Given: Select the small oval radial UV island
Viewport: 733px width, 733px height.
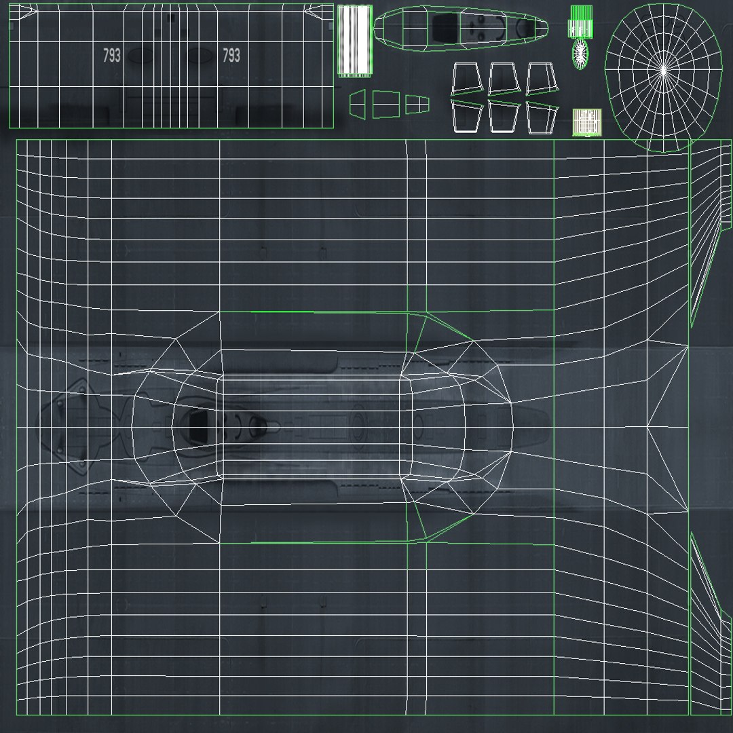Looking at the screenshot, I should 580,54.
